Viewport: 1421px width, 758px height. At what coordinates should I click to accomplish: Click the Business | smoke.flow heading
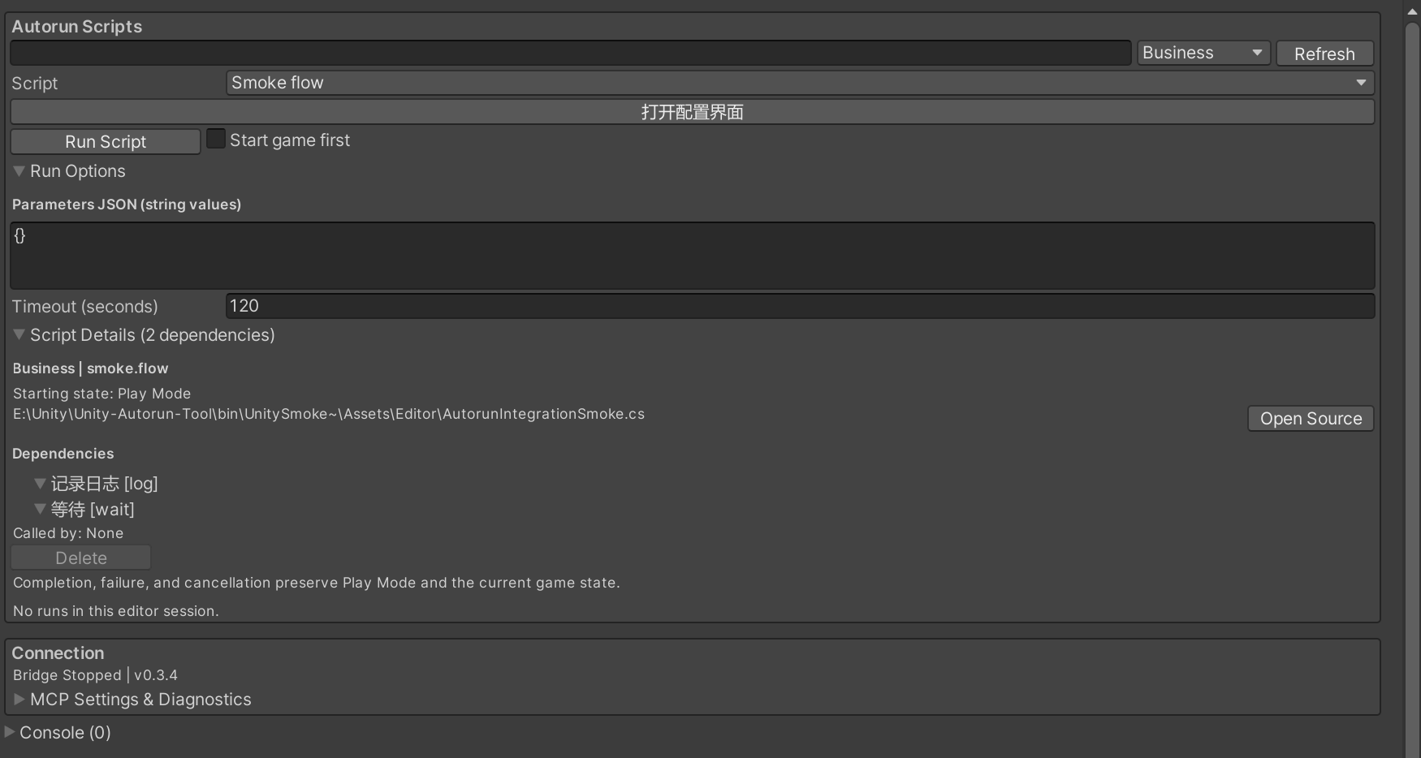90,368
